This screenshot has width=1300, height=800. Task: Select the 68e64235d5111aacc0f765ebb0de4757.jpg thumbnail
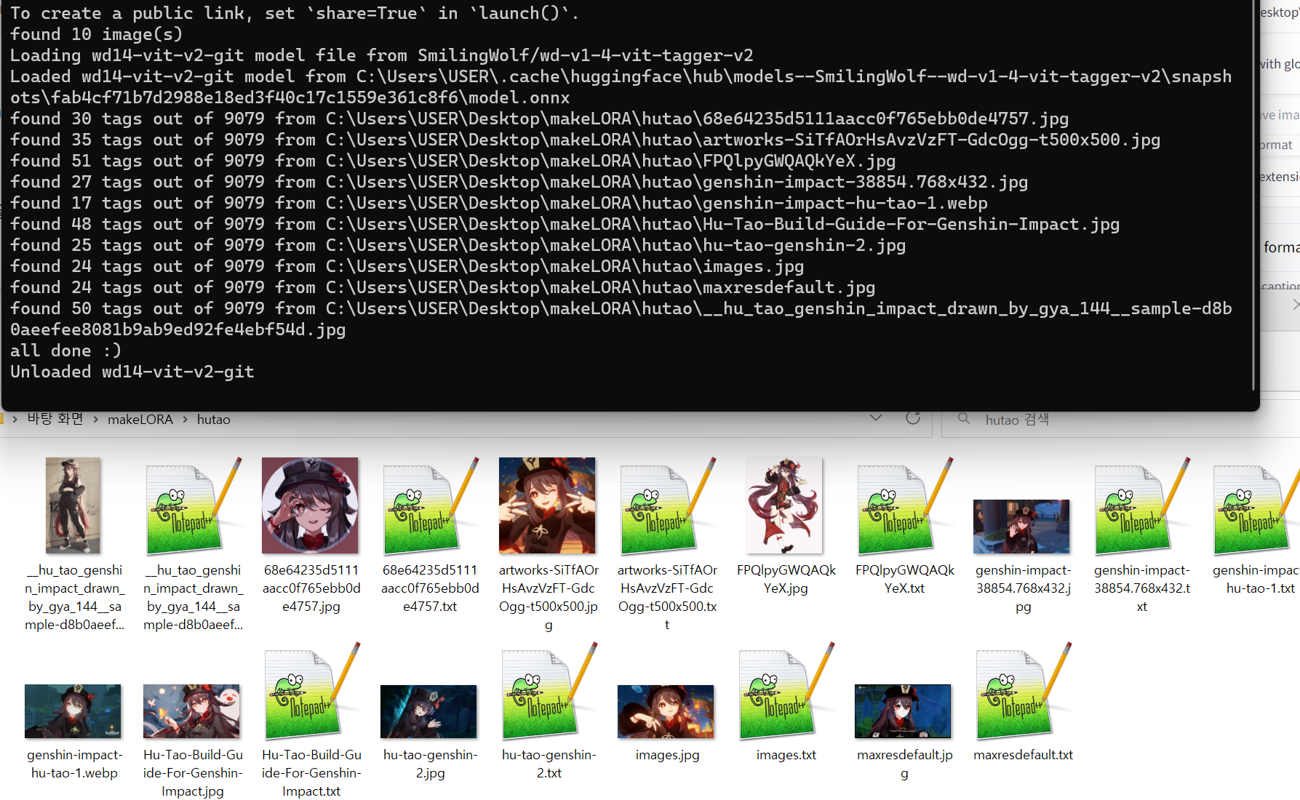tap(310, 505)
